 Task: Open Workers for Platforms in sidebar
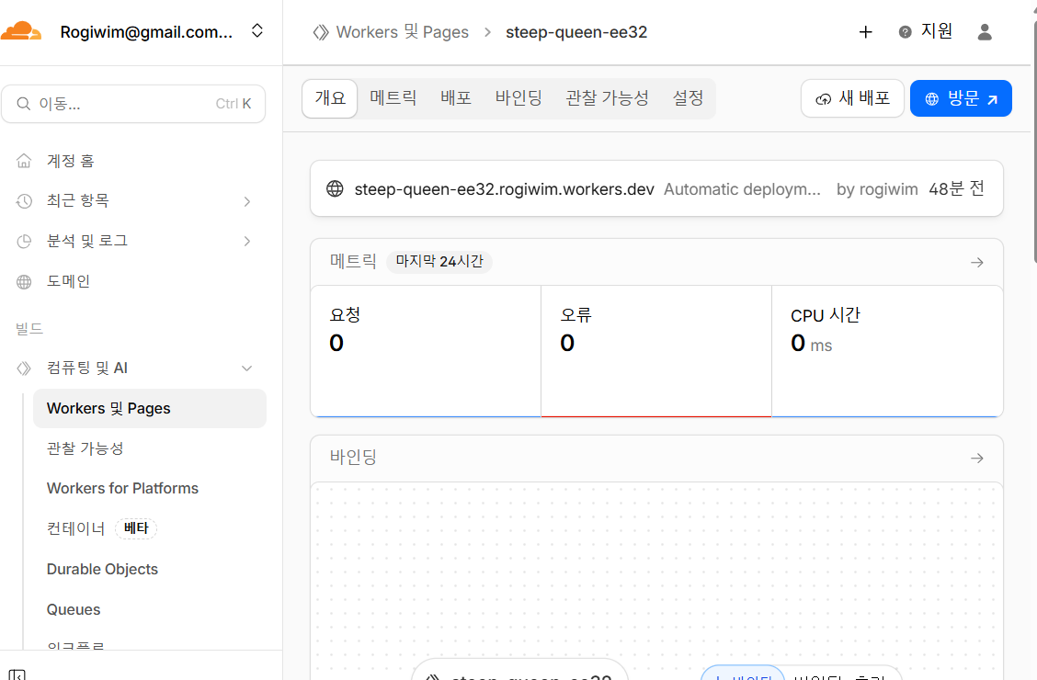point(122,488)
